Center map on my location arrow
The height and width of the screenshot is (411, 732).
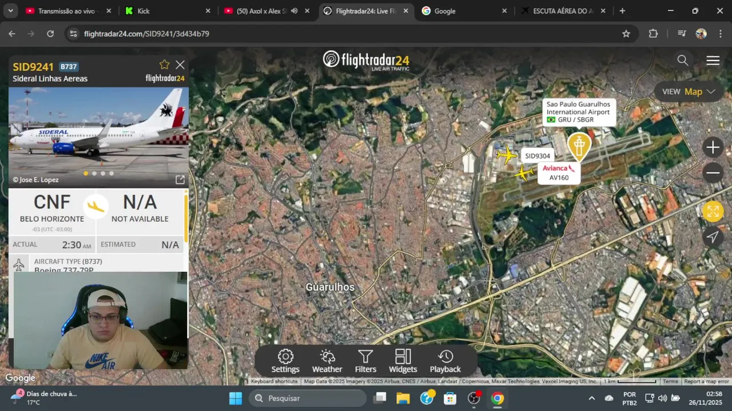tap(713, 237)
